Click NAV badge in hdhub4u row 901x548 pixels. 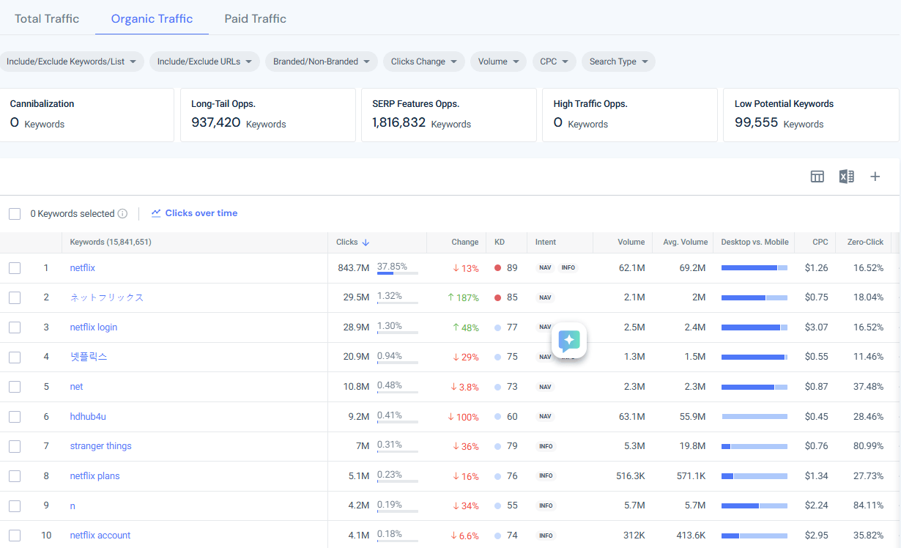tap(545, 416)
